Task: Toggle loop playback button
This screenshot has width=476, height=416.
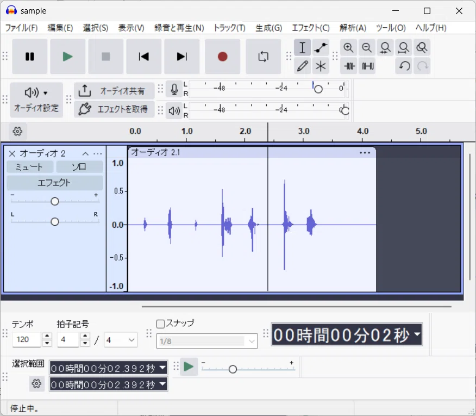Action: 263,57
